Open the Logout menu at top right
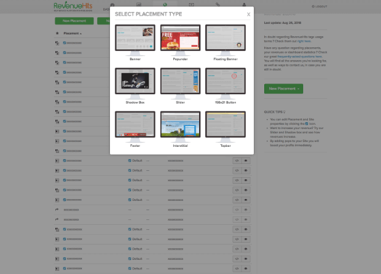 coord(320,6)
